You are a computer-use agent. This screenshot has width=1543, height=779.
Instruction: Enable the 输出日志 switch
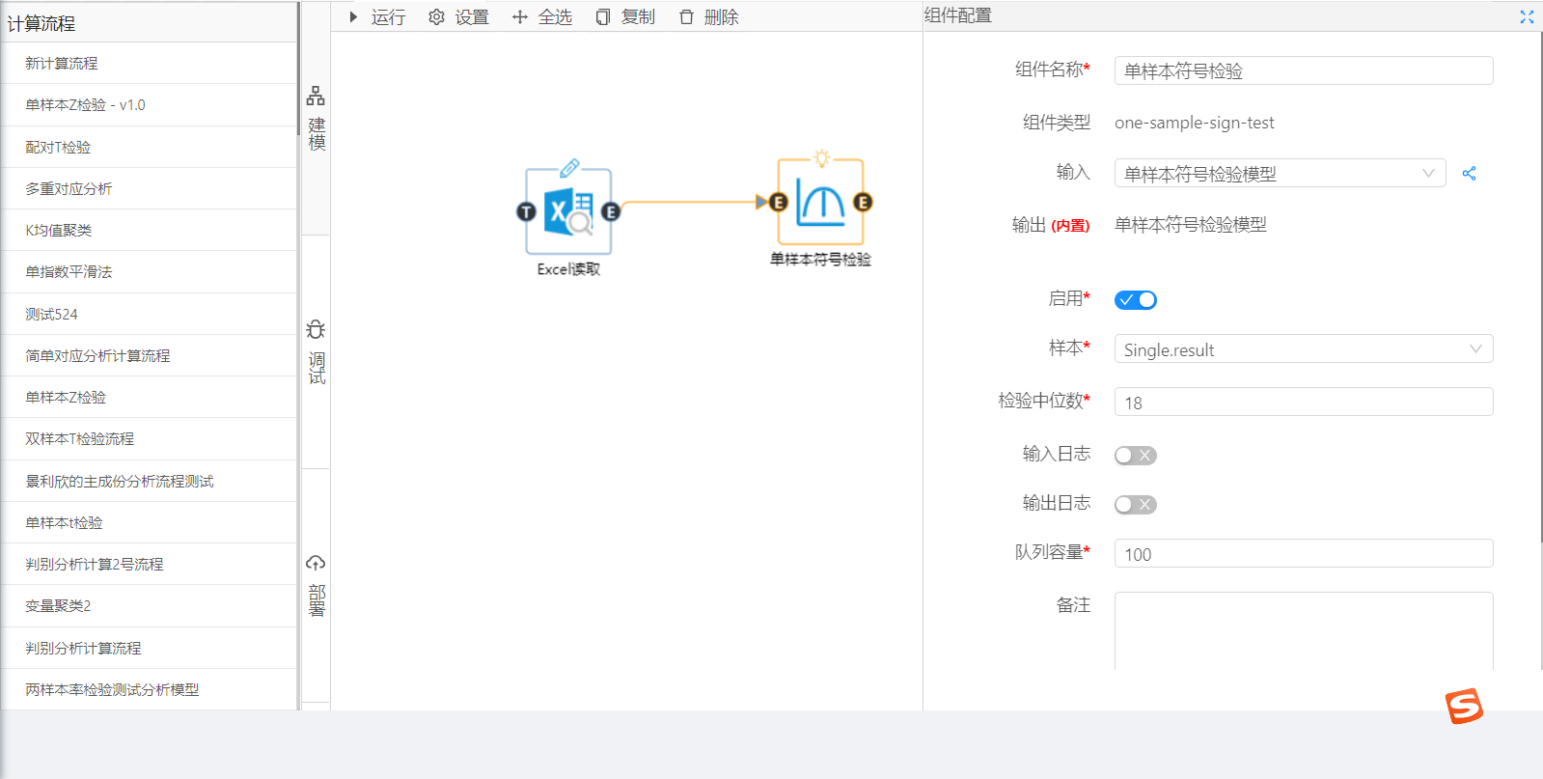(x=1135, y=505)
